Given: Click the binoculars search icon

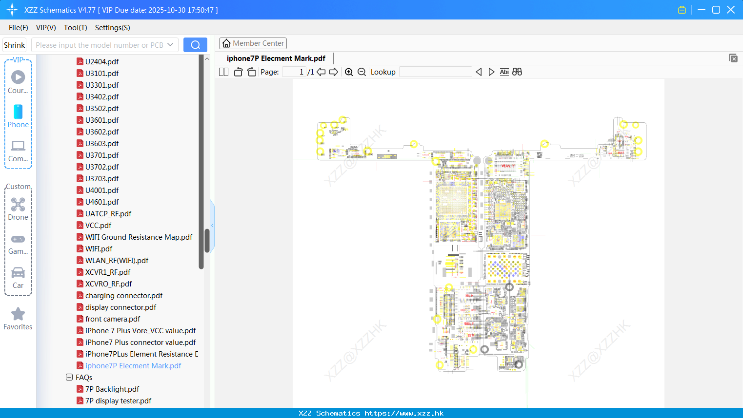Looking at the screenshot, I should (x=517, y=72).
